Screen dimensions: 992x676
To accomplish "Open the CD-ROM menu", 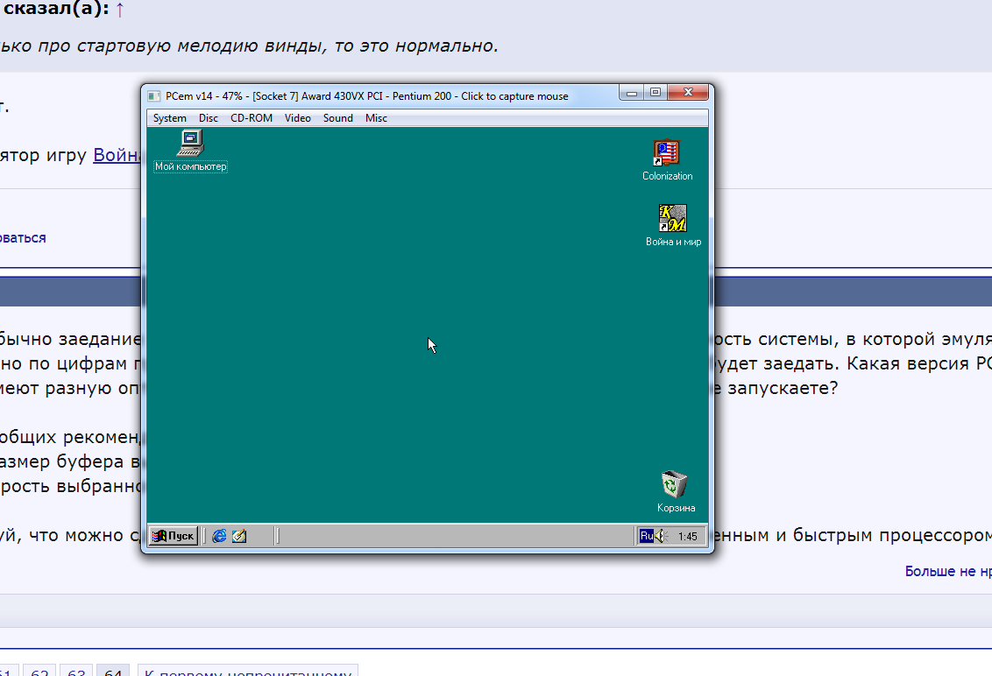I will (x=252, y=117).
